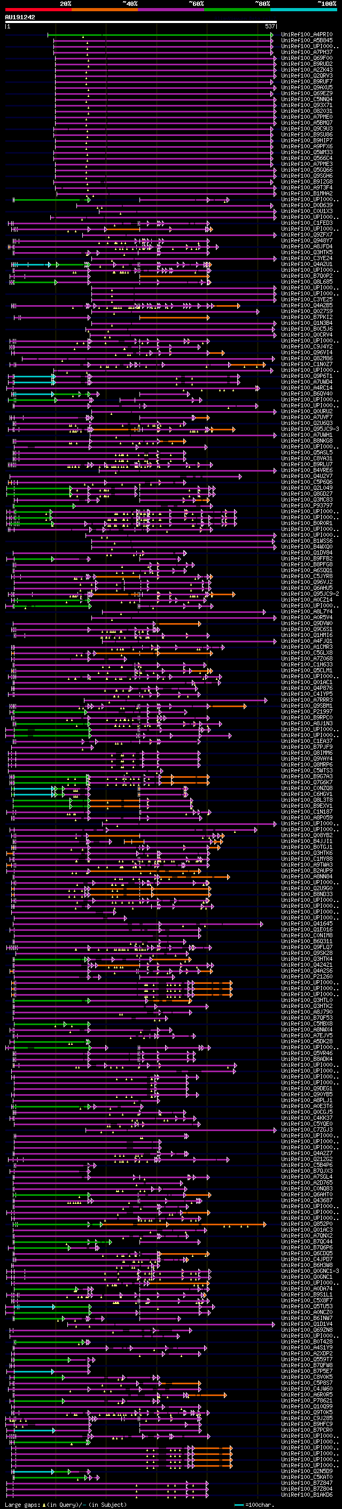Image resolution: width=342 pixels, height=1509 pixels.
Task: Click the label UniRef100_C3YE25
Action: 307,299
